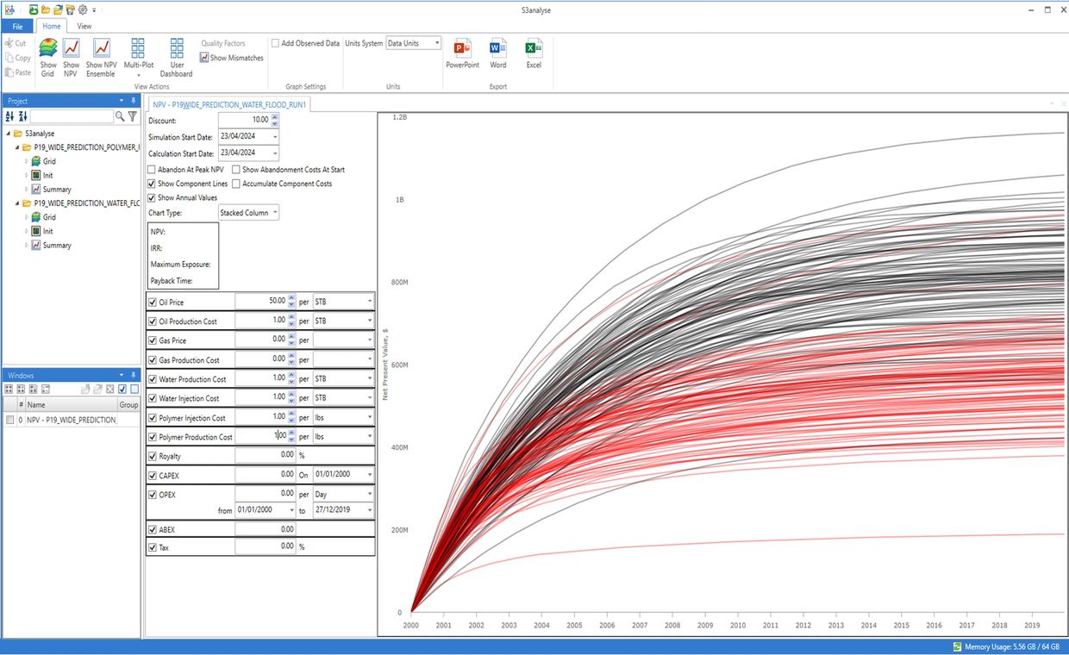Click the Show NPV icon

point(71,49)
